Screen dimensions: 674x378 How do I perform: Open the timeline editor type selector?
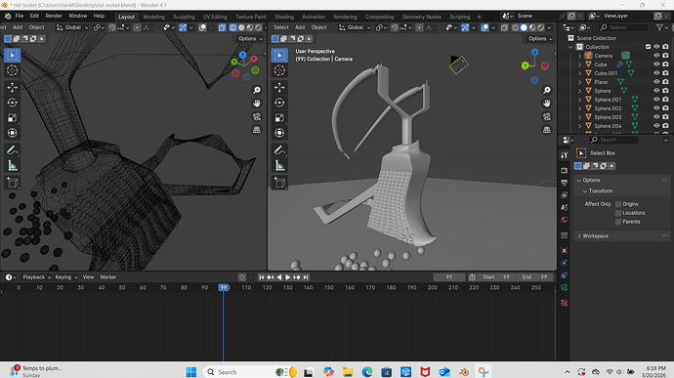(11, 277)
